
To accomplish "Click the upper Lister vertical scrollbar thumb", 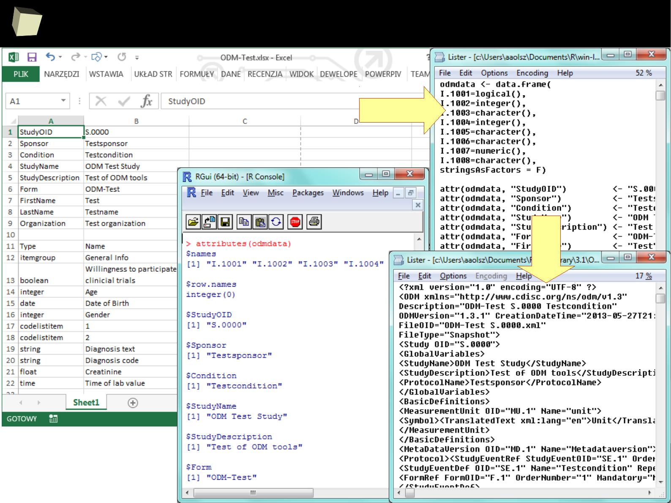I will tap(660, 96).
